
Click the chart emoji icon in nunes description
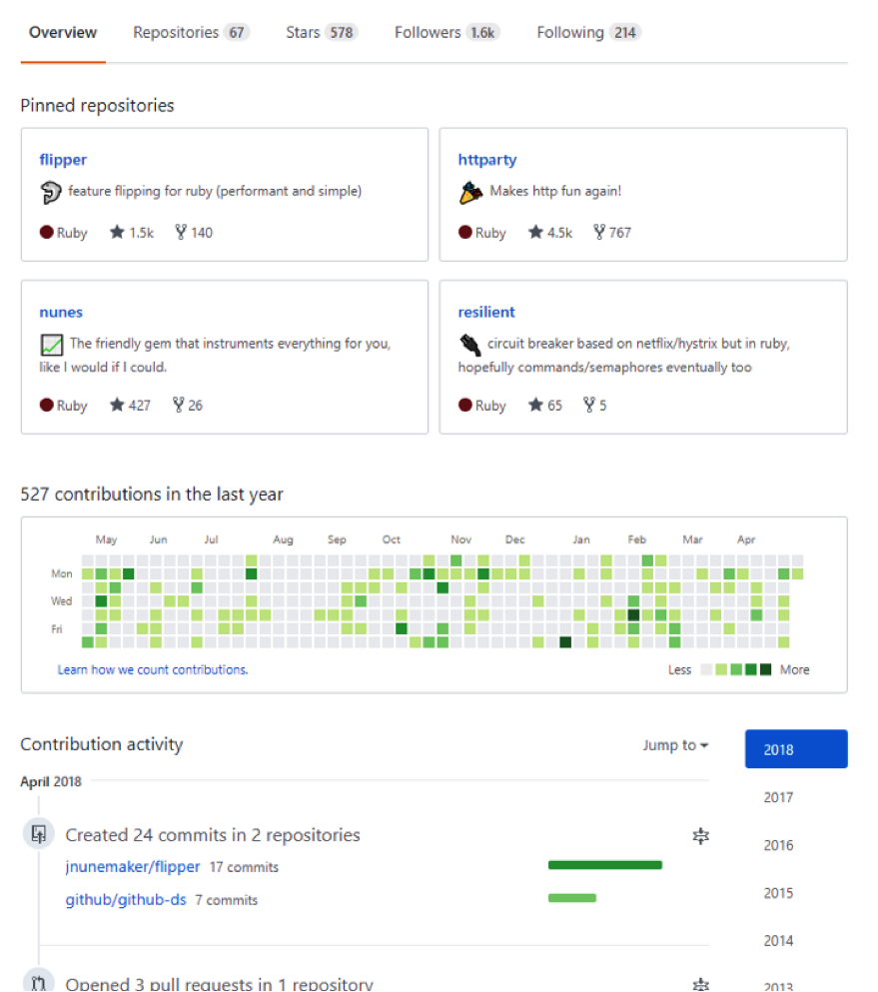pos(52,346)
